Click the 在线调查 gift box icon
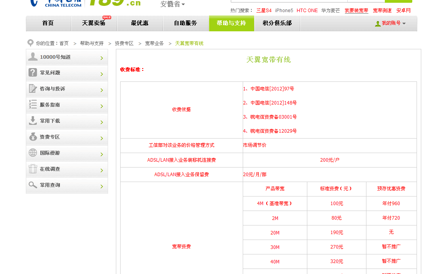The height and width of the screenshot is (274, 433). (x=33, y=168)
